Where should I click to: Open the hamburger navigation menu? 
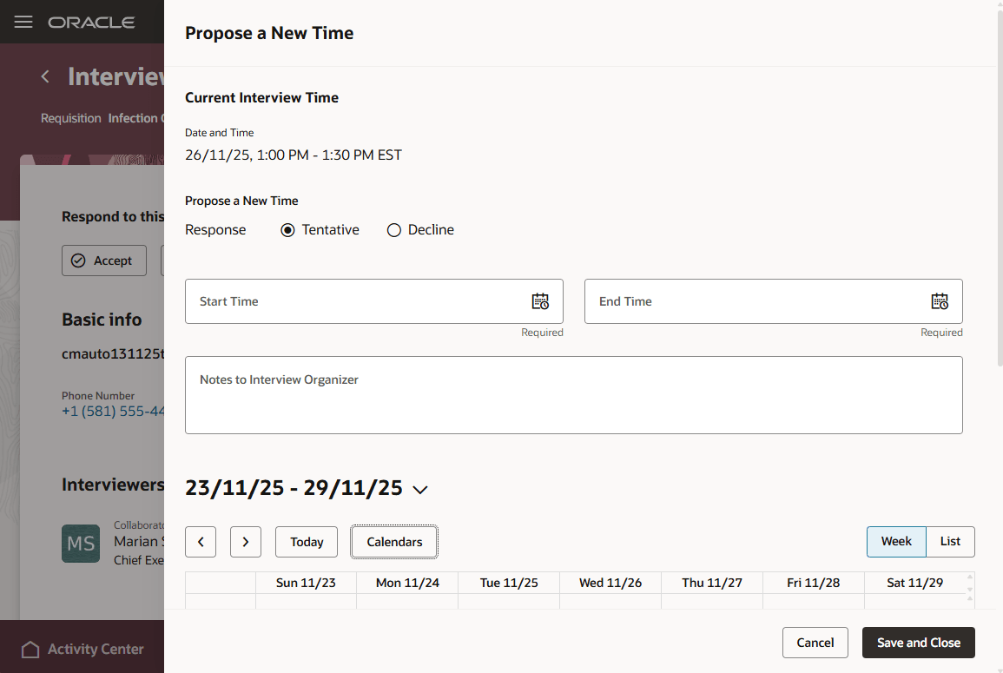(x=23, y=22)
